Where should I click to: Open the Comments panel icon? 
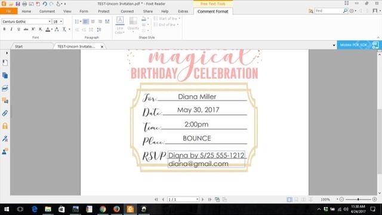coord(5,101)
